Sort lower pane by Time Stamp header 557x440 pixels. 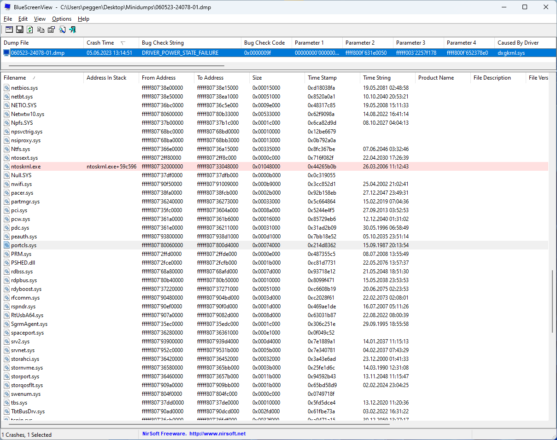click(x=333, y=78)
